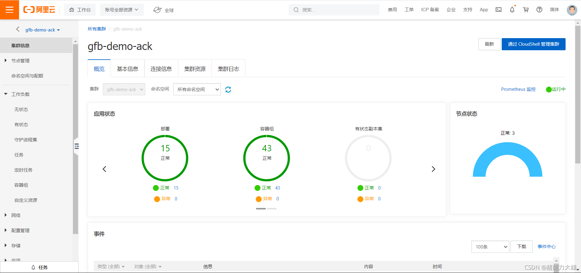Click the main page vertical scrollbar
The image size is (581, 273).
[x=578, y=94]
